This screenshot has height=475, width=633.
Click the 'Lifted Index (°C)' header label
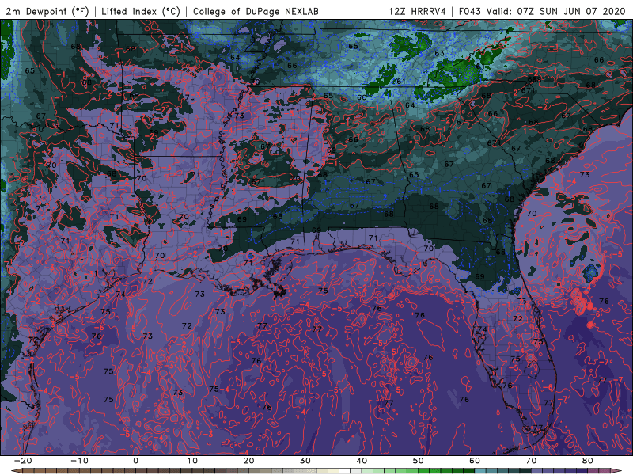(x=141, y=11)
